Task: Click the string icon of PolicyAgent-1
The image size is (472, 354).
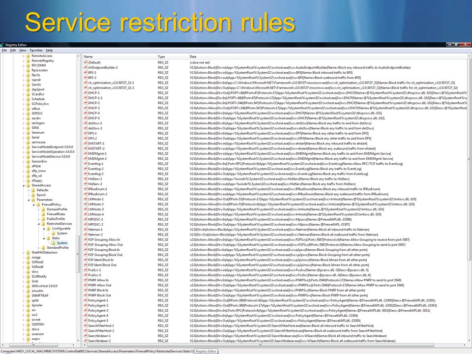Action: (x=86, y=300)
